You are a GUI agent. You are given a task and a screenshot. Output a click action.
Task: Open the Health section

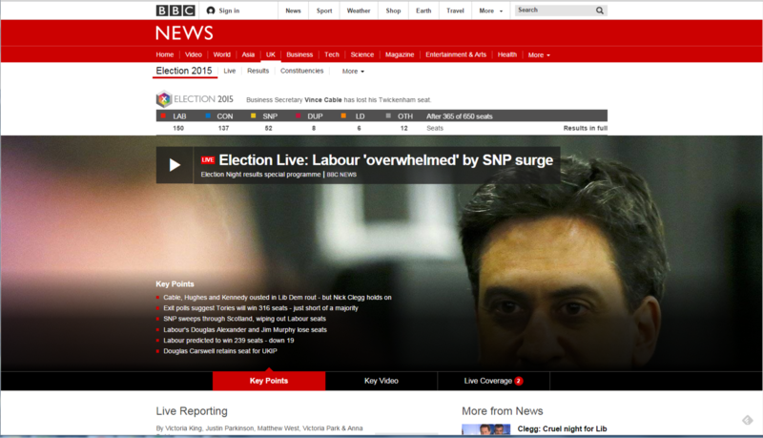pyautogui.click(x=507, y=54)
